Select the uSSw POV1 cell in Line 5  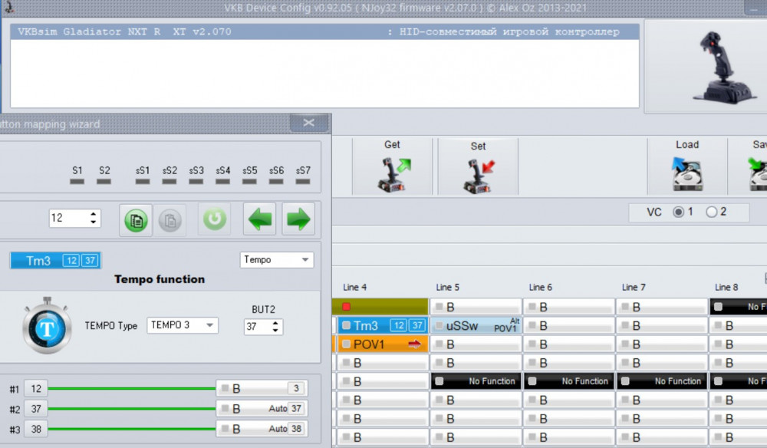[x=476, y=326]
